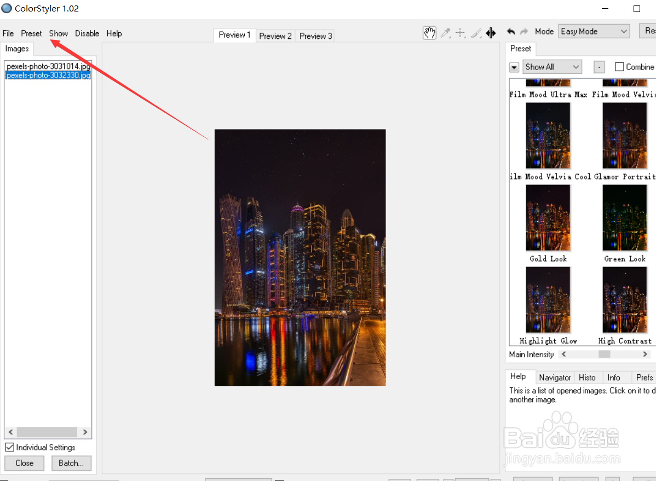Switch to Preview 1 tab
The image size is (656, 481).
(x=234, y=34)
